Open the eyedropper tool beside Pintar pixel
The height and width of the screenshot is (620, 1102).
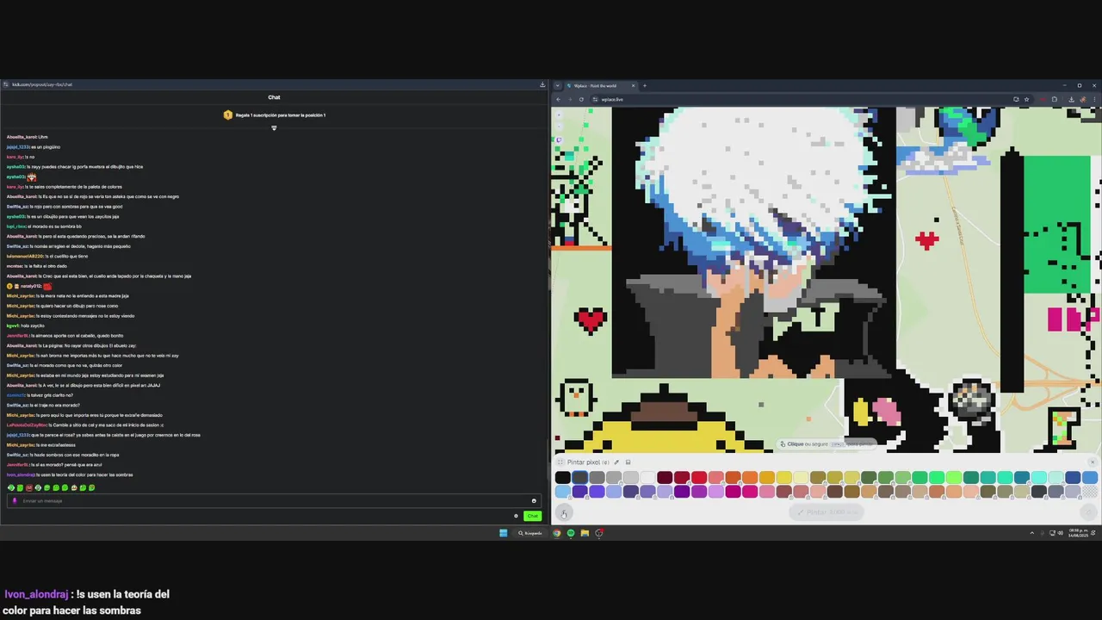616,462
